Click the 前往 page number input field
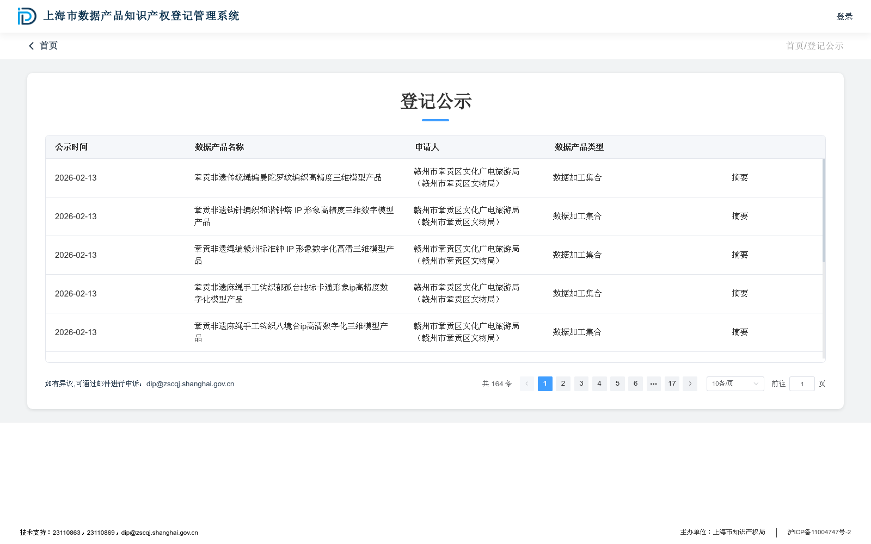Viewport: 871px width, 544px height. coord(802,384)
